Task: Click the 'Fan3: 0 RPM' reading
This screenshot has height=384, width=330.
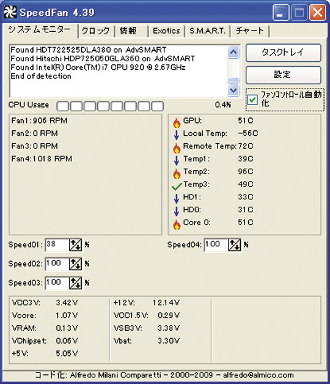Action: (34, 146)
